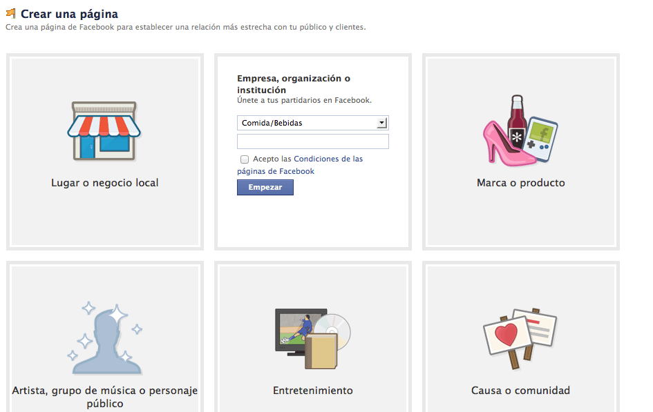The width and height of the screenshot is (653, 412).
Task: Click the Empezar button
Action: (x=265, y=188)
